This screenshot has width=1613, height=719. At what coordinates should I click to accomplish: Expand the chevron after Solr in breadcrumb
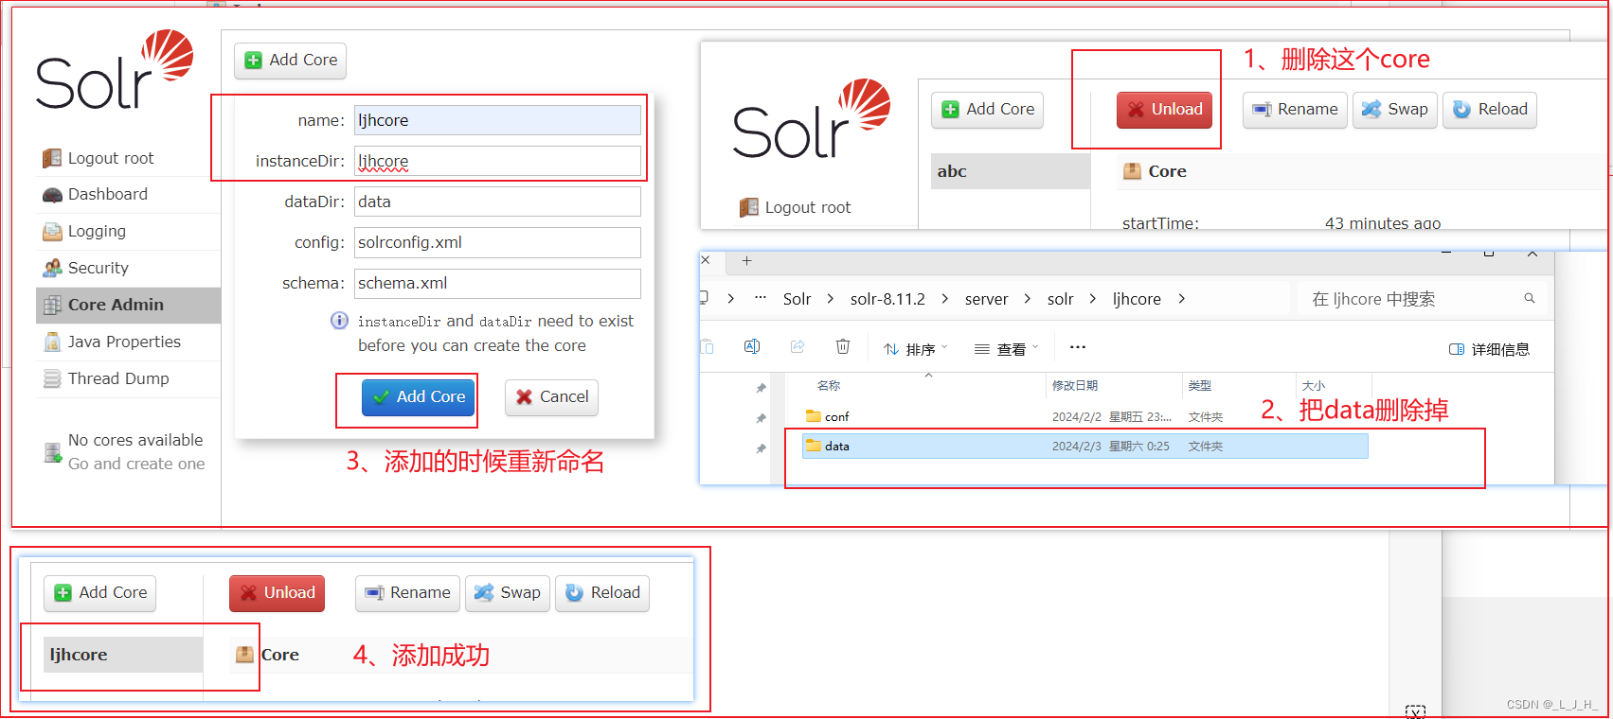pyautogui.click(x=831, y=299)
